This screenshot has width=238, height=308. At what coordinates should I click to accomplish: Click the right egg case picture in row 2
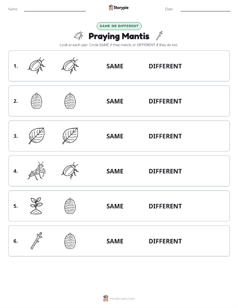70,101
